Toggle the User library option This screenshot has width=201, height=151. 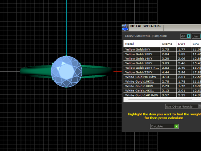coord(196,36)
